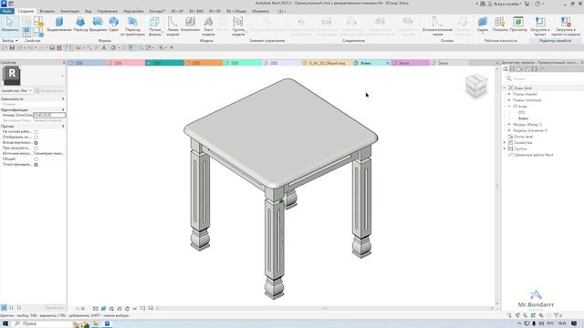Select the Вспомогательная линия (Reference line) tool

437,26
